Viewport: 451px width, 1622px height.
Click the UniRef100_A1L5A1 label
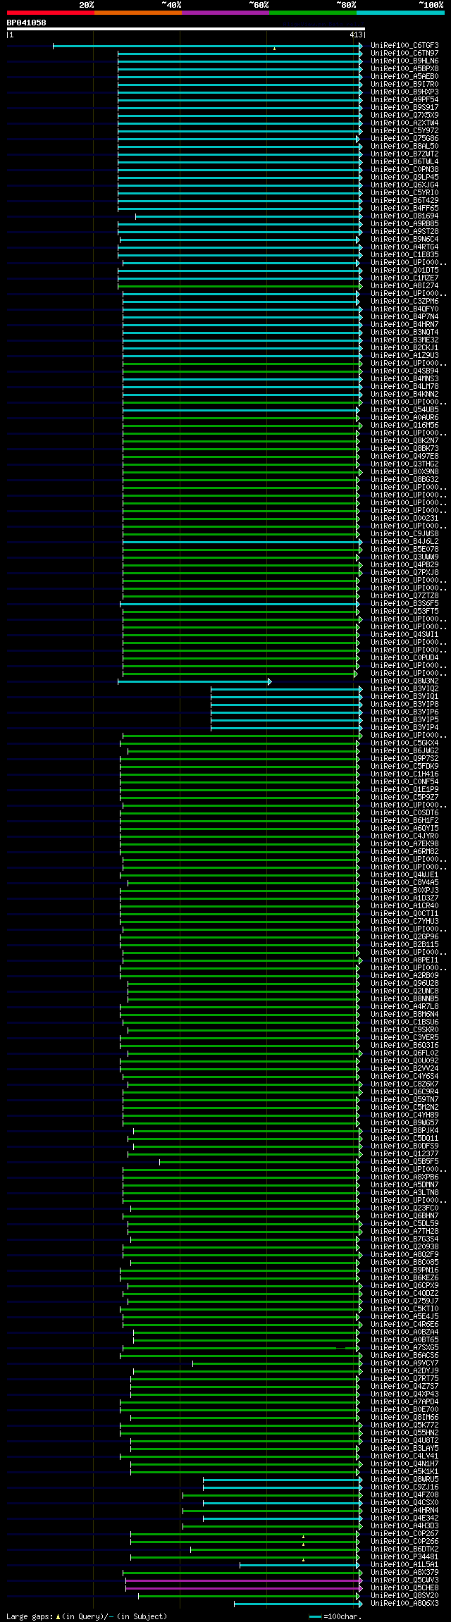pyautogui.click(x=404, y=1565)
